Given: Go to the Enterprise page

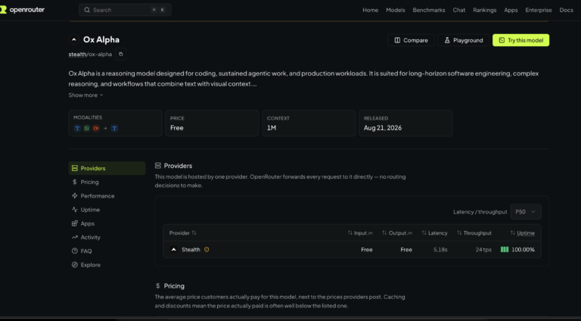Looking at the screenshot, I should pos(539,10).
